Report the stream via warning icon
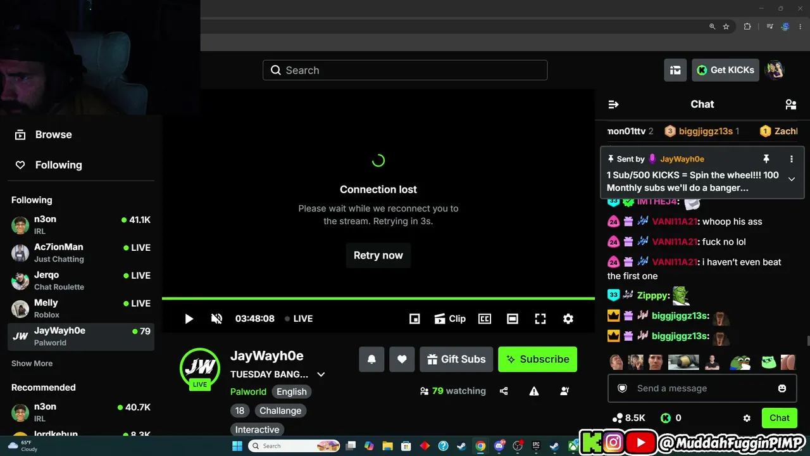The height and width of the screenshot is (456, 810). tap(534, 391)
